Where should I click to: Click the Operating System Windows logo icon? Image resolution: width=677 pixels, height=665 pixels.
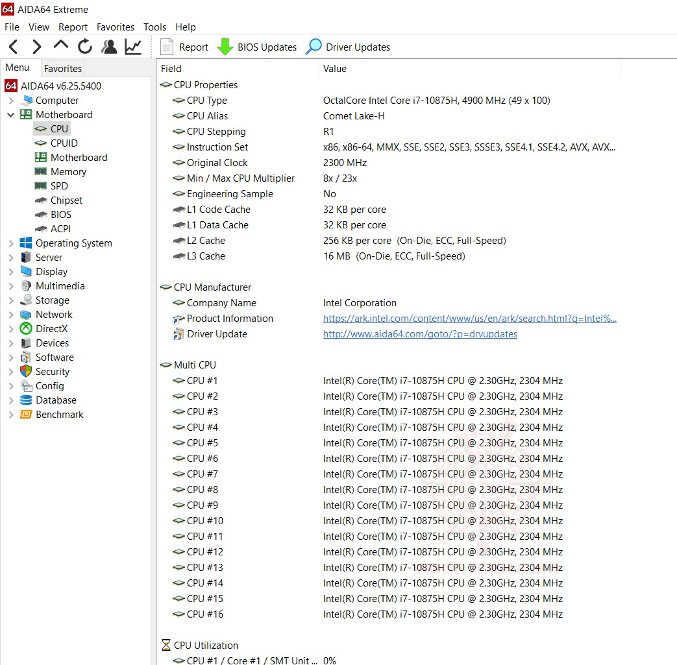click(x=26, y=243)
